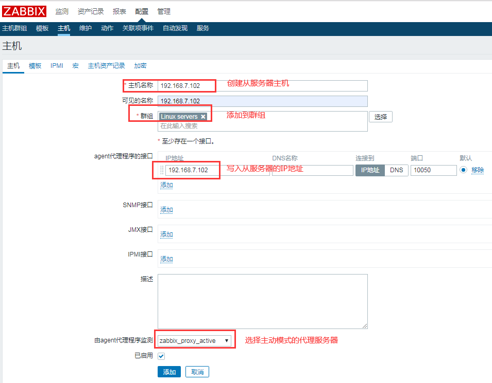Image resolution: width=492 pixels, height=383 pixels.
Task: Go to 主机 in the blue submenu
Action: point(64,28)
